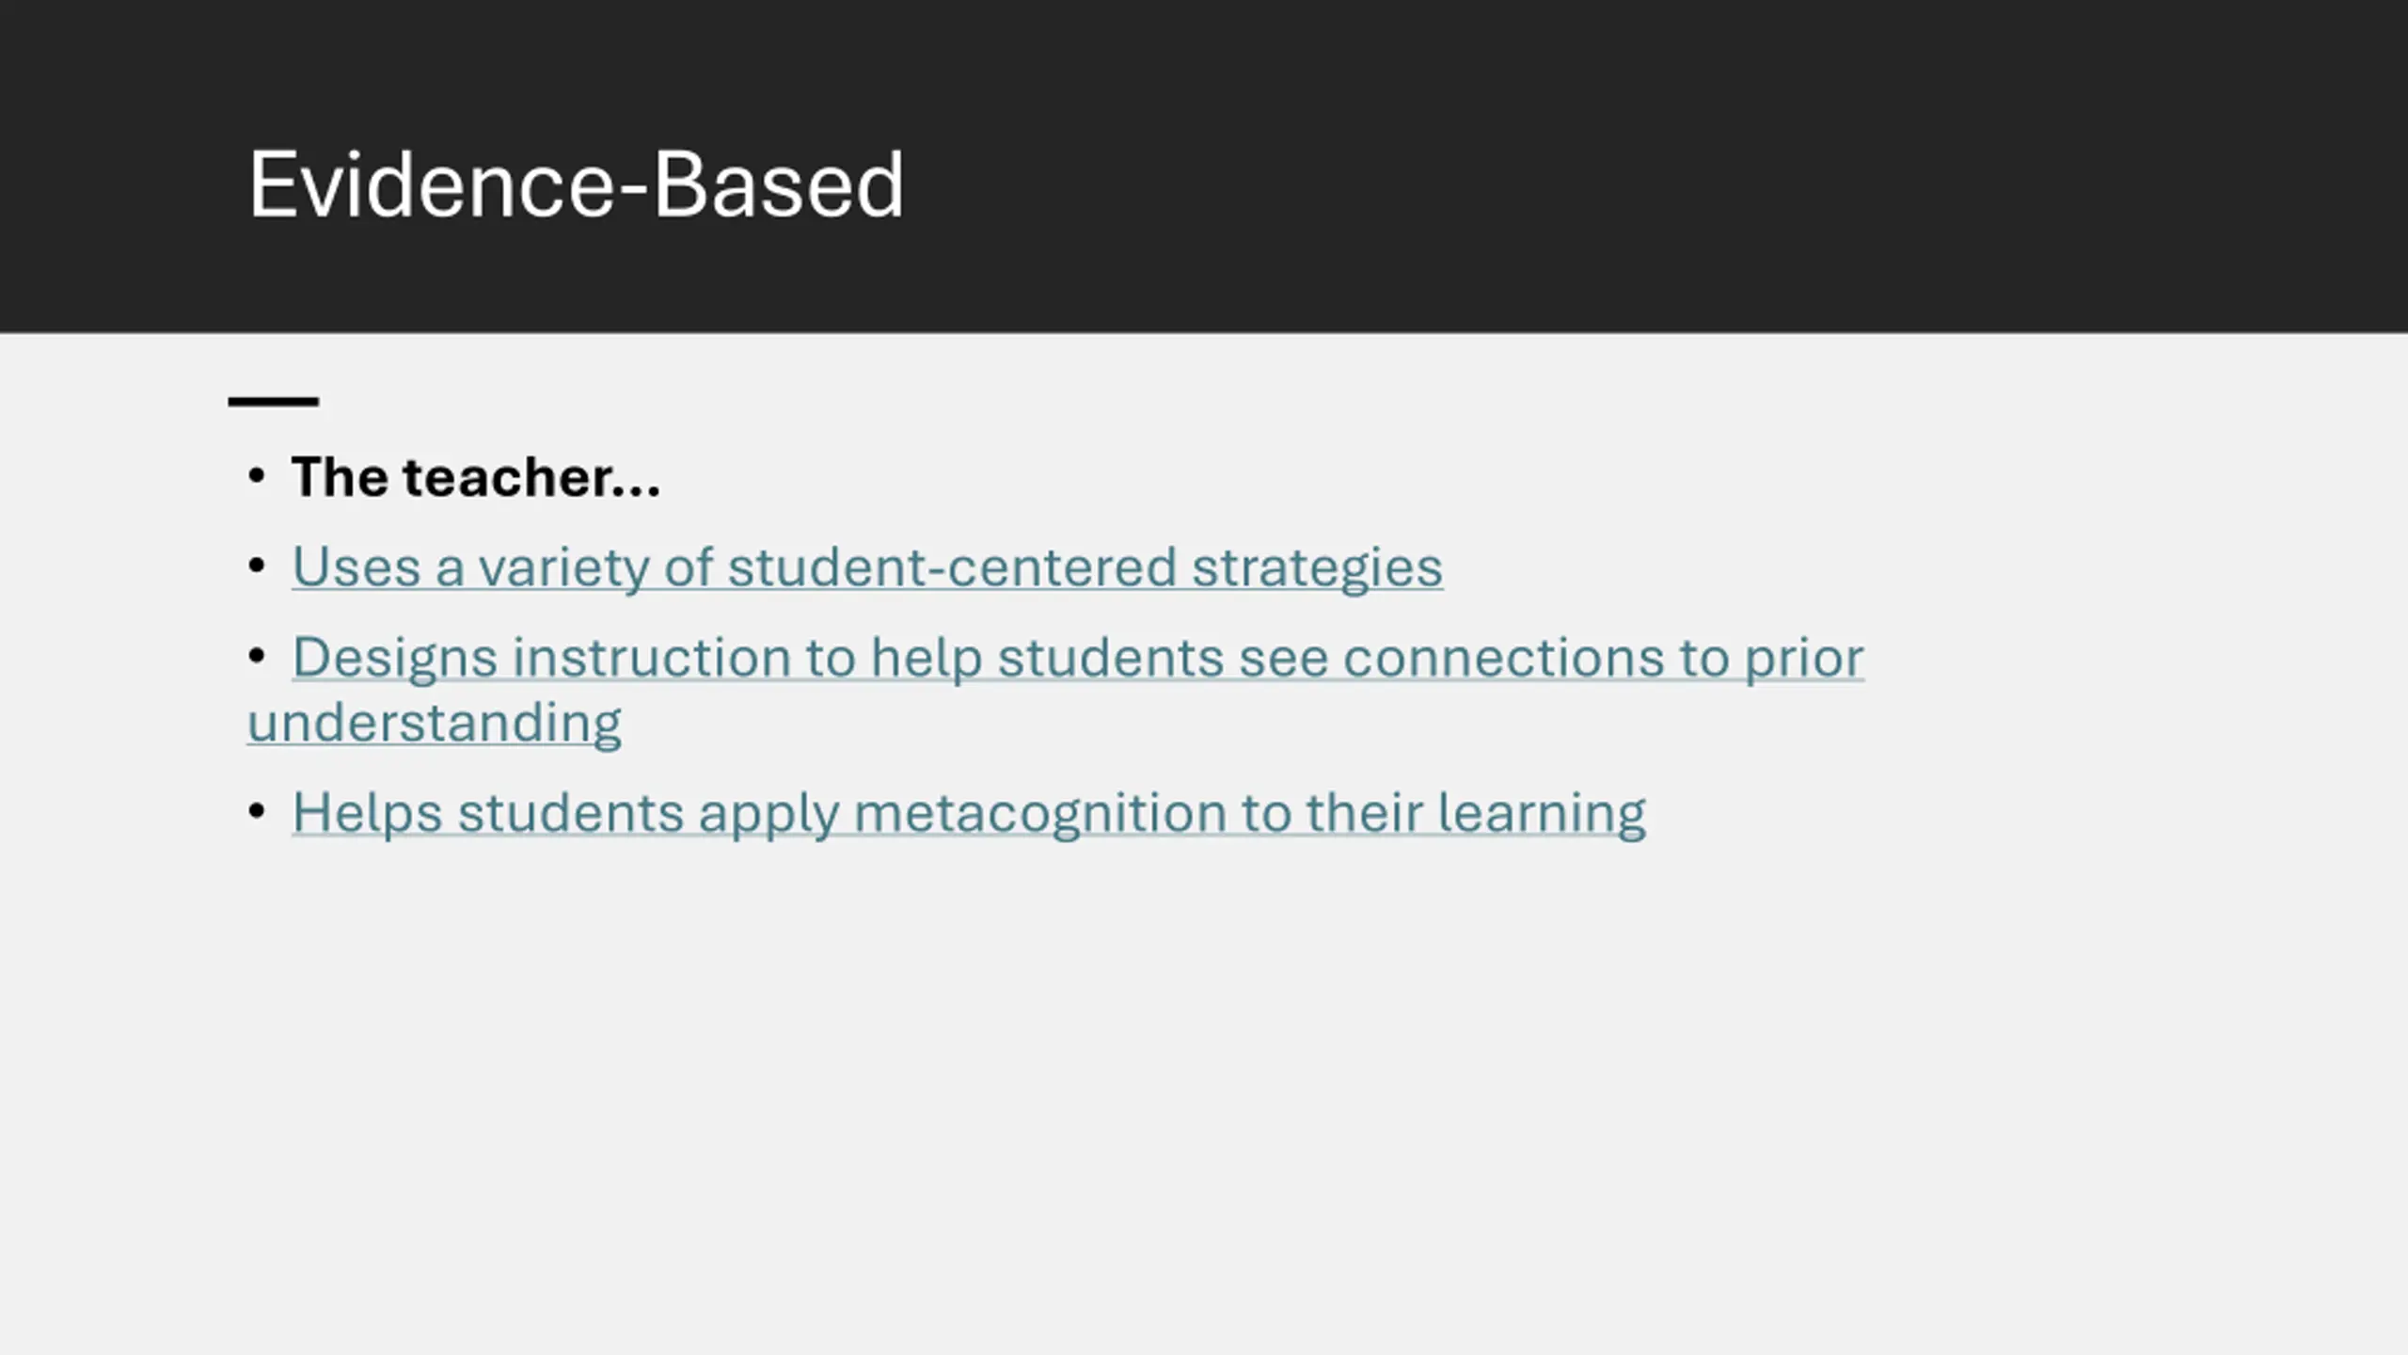2408x1355 pixels.
Task: Click the word "learning" ending the last link
Action: coord(1542,813)
